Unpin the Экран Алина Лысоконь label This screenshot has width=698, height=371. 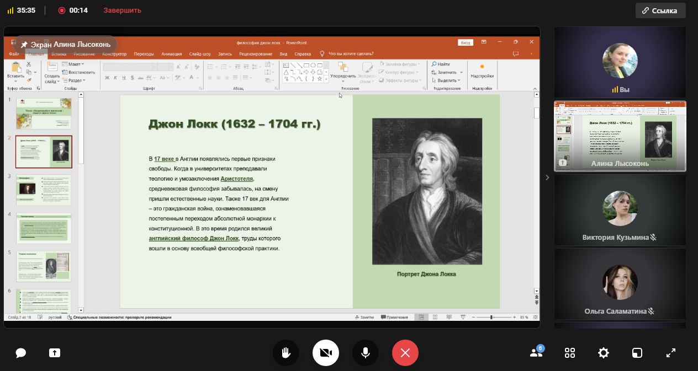(24, 45)
